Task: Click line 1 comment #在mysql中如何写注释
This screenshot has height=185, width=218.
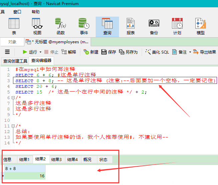Action: [45, 69]
